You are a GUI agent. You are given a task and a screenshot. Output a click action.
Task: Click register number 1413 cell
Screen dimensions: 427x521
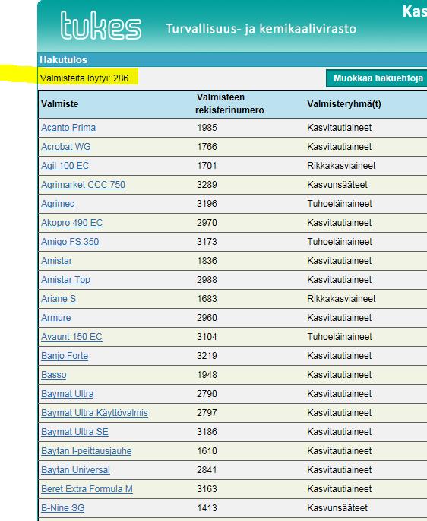(207, 508)
